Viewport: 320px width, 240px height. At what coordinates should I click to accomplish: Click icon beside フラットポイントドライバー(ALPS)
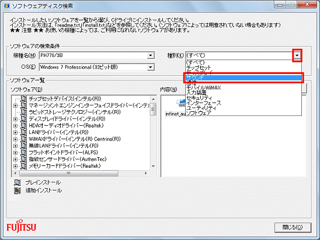pyautogui.click(x=24, y=153)
